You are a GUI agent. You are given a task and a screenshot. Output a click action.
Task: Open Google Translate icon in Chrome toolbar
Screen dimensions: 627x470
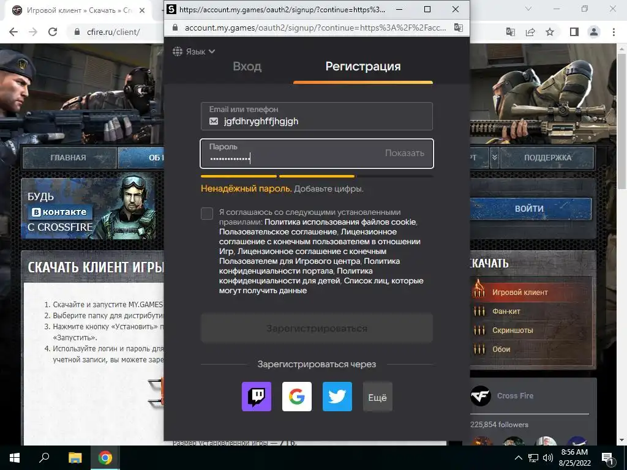coord(511,32)
